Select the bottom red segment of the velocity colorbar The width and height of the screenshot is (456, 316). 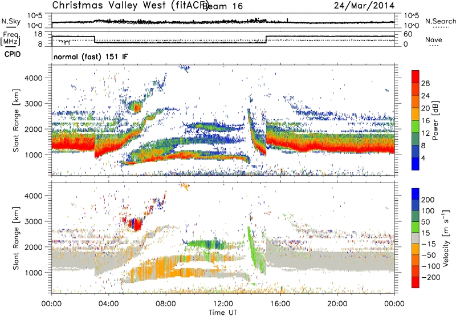pyautogui.click(x=416, y=282)
